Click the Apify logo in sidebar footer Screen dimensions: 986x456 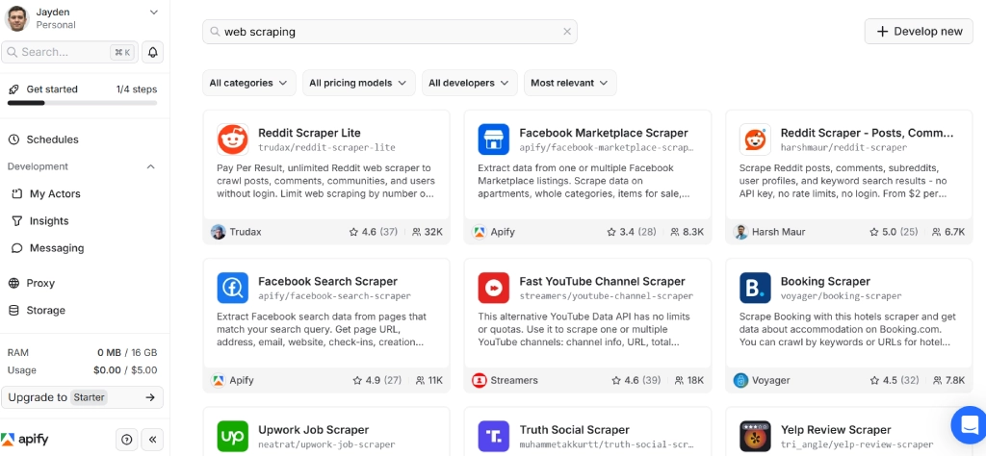(25, 439)
